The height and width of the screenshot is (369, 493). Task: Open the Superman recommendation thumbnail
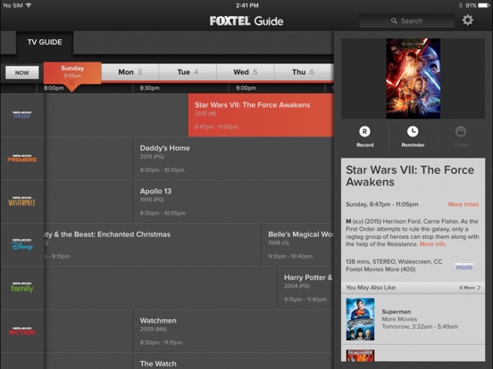click(360, 319)
